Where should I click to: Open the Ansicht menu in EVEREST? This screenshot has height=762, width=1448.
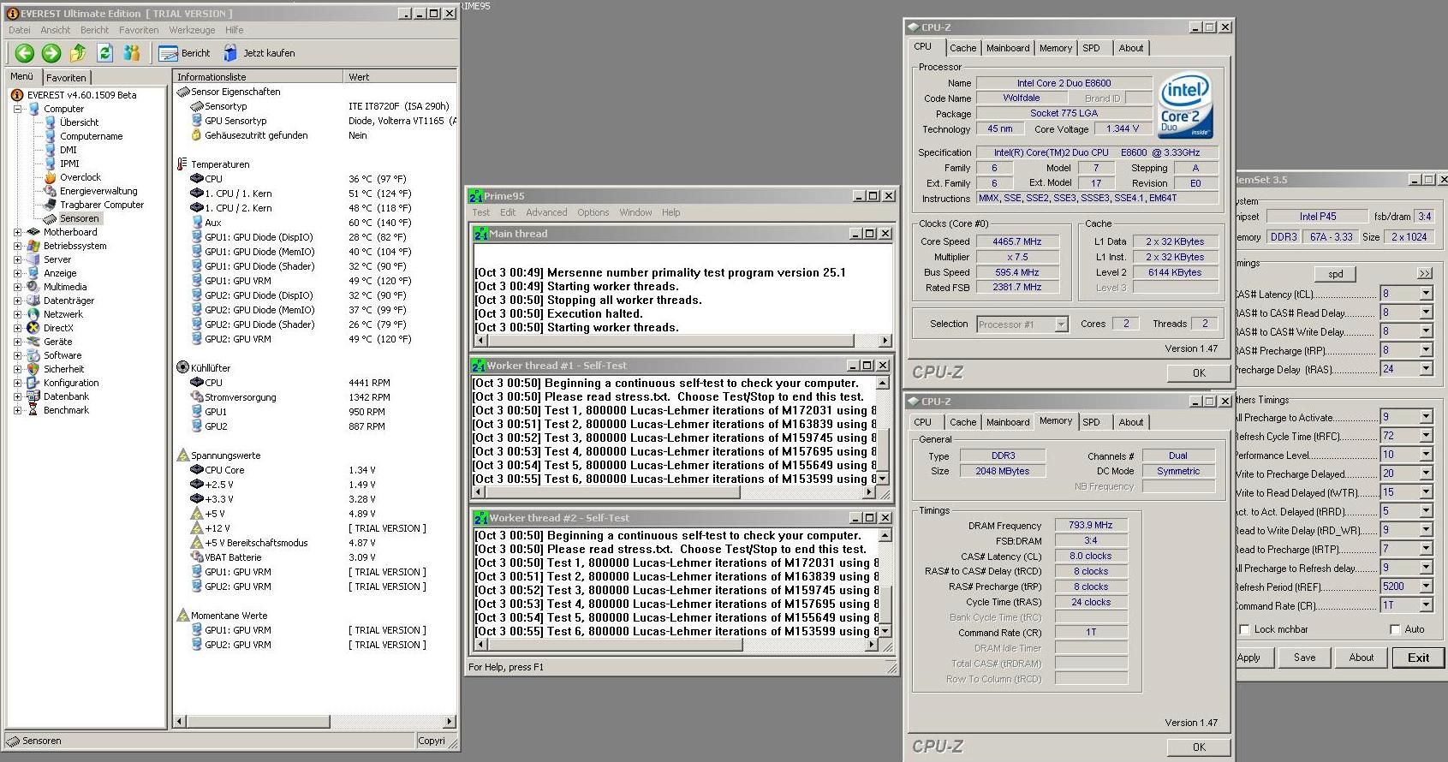pyautogui.click(x=56, y=30)
